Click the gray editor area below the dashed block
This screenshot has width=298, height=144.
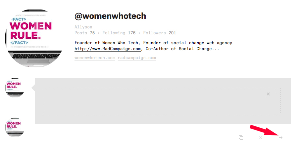coord(163,119)
